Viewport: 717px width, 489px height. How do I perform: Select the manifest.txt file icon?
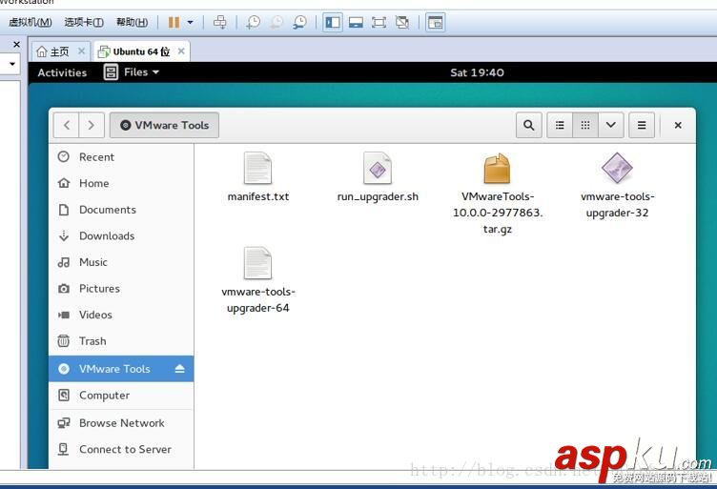(257, 168)
